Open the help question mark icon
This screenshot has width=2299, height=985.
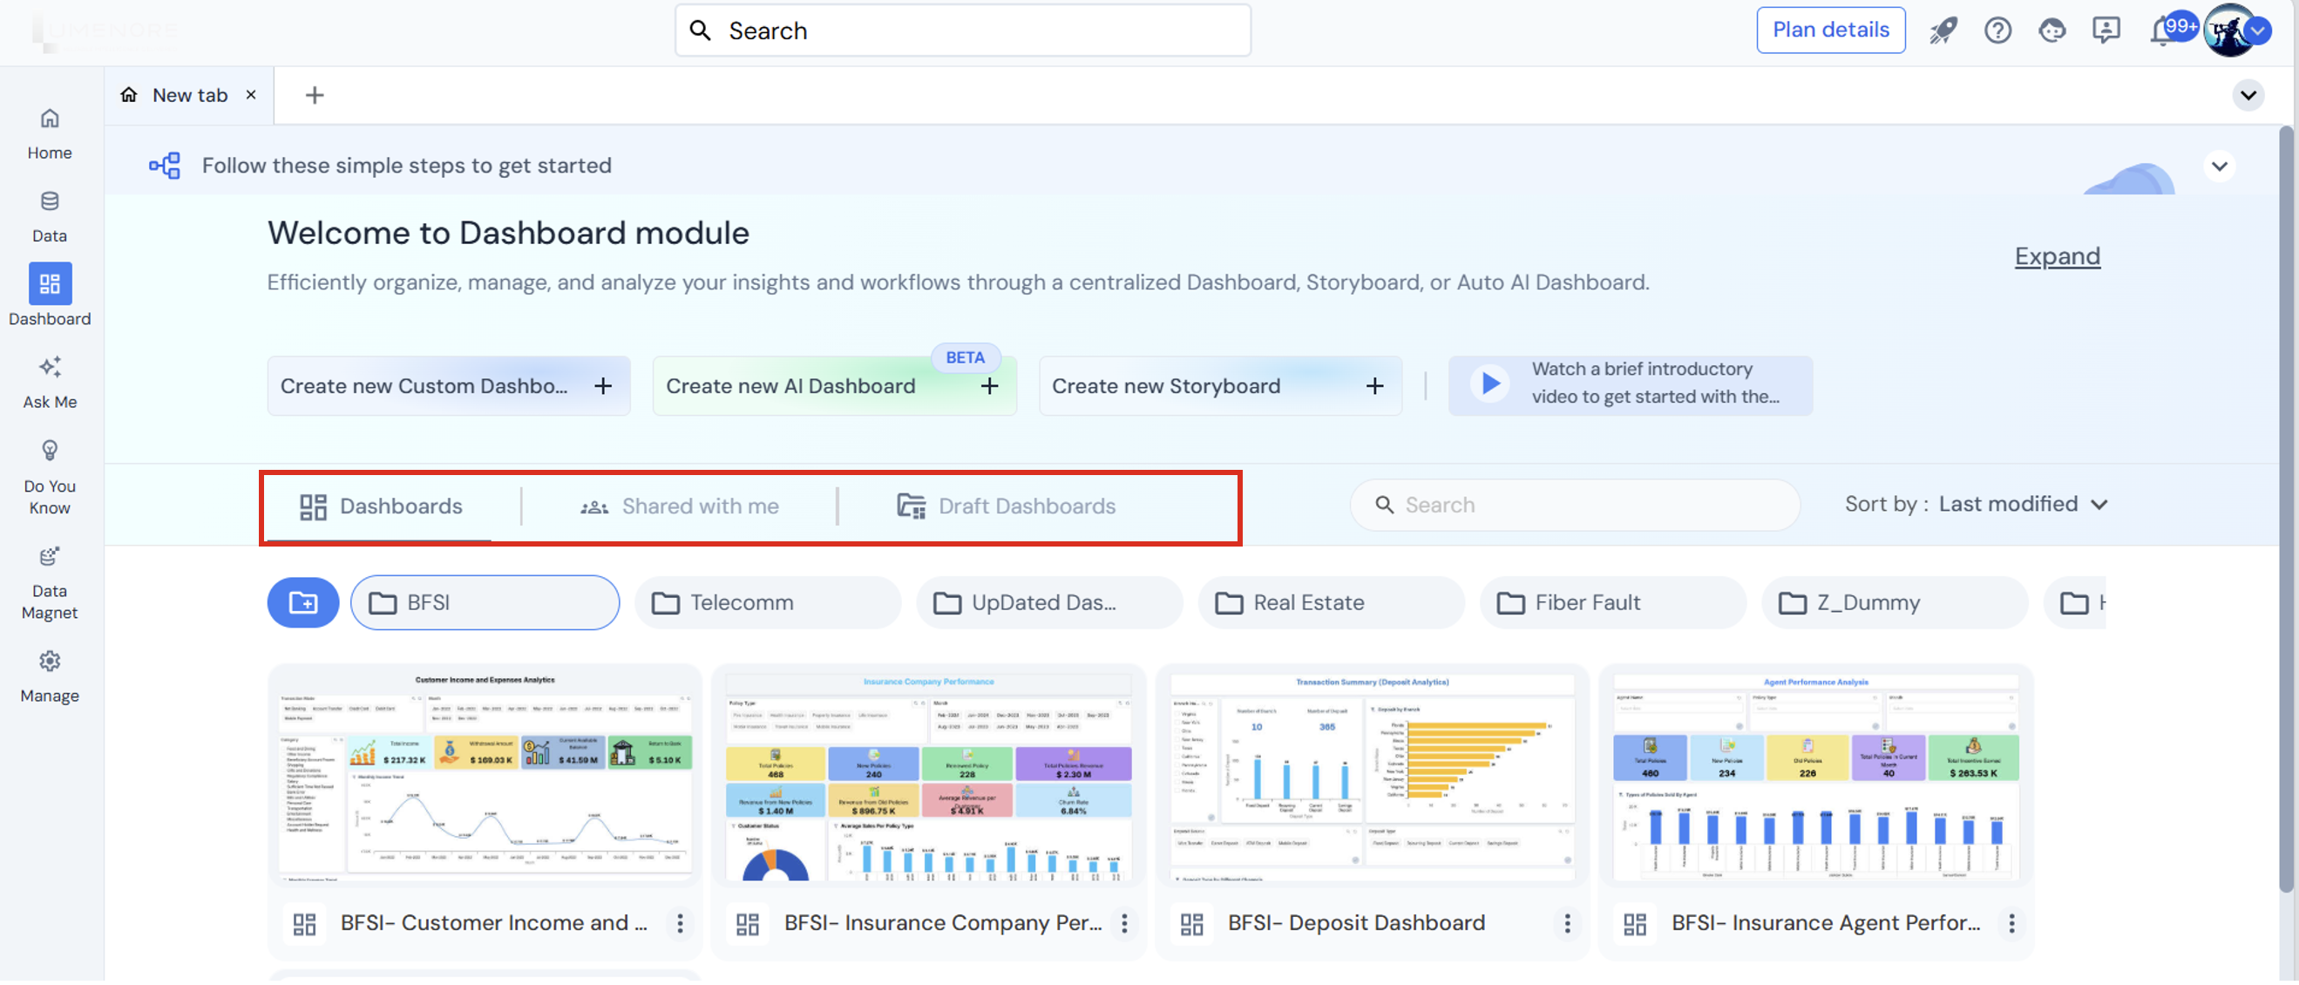click(1998, 30)
